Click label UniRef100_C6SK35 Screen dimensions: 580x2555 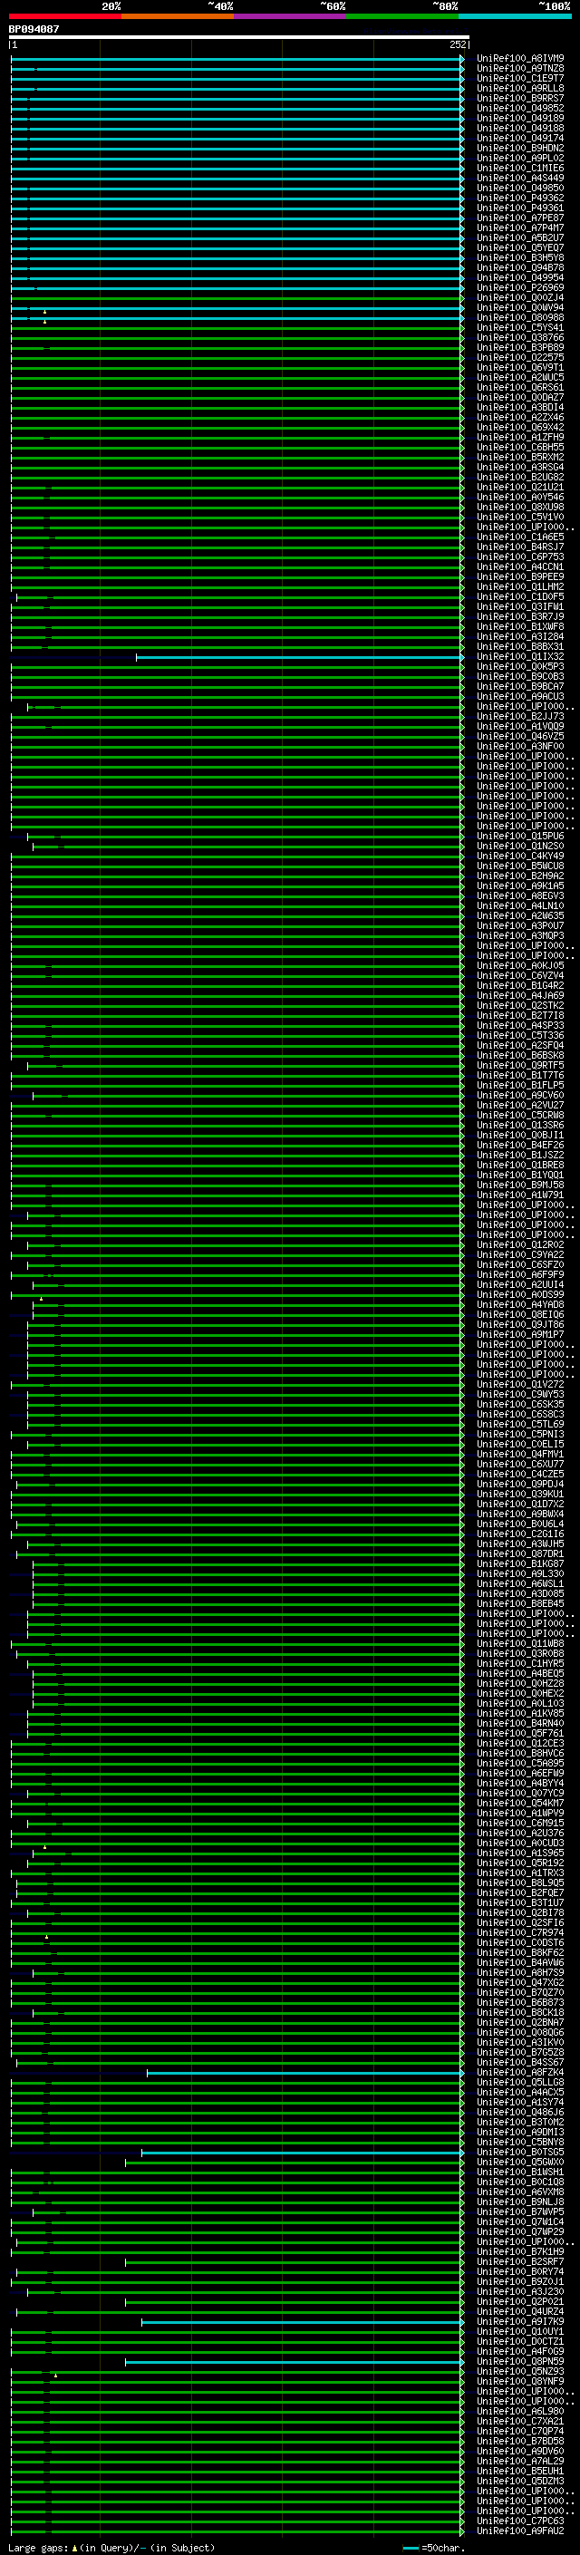(x=519, y=1405)
